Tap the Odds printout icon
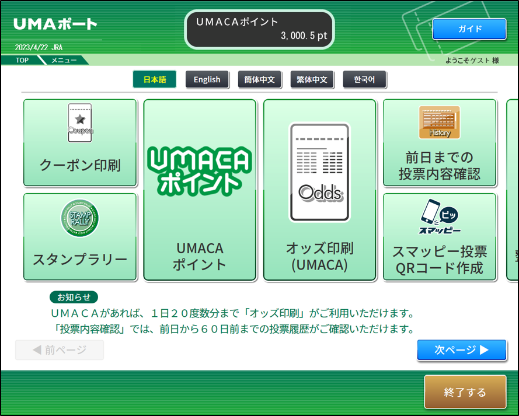Viewport: 519px width, 416px height. pos(319,172)
